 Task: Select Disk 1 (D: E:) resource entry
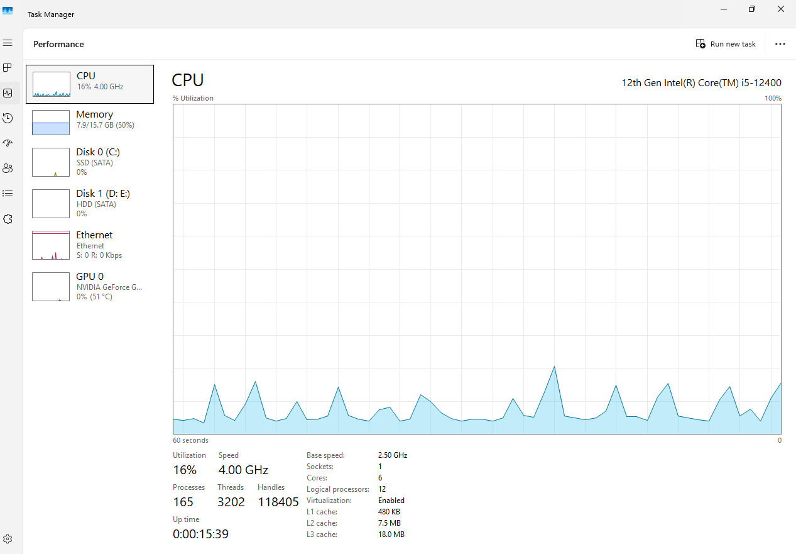[x=90, y=204]
